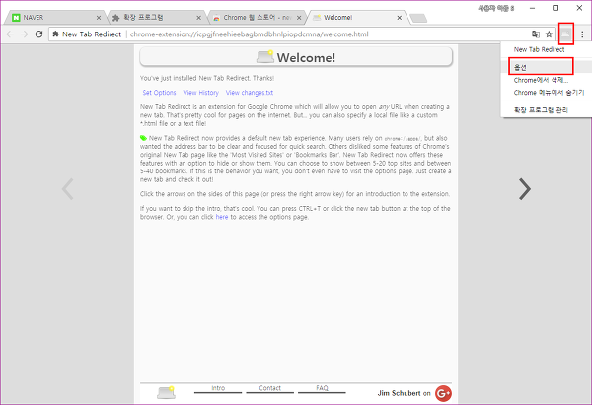Open the View History link

click(201, 93)
